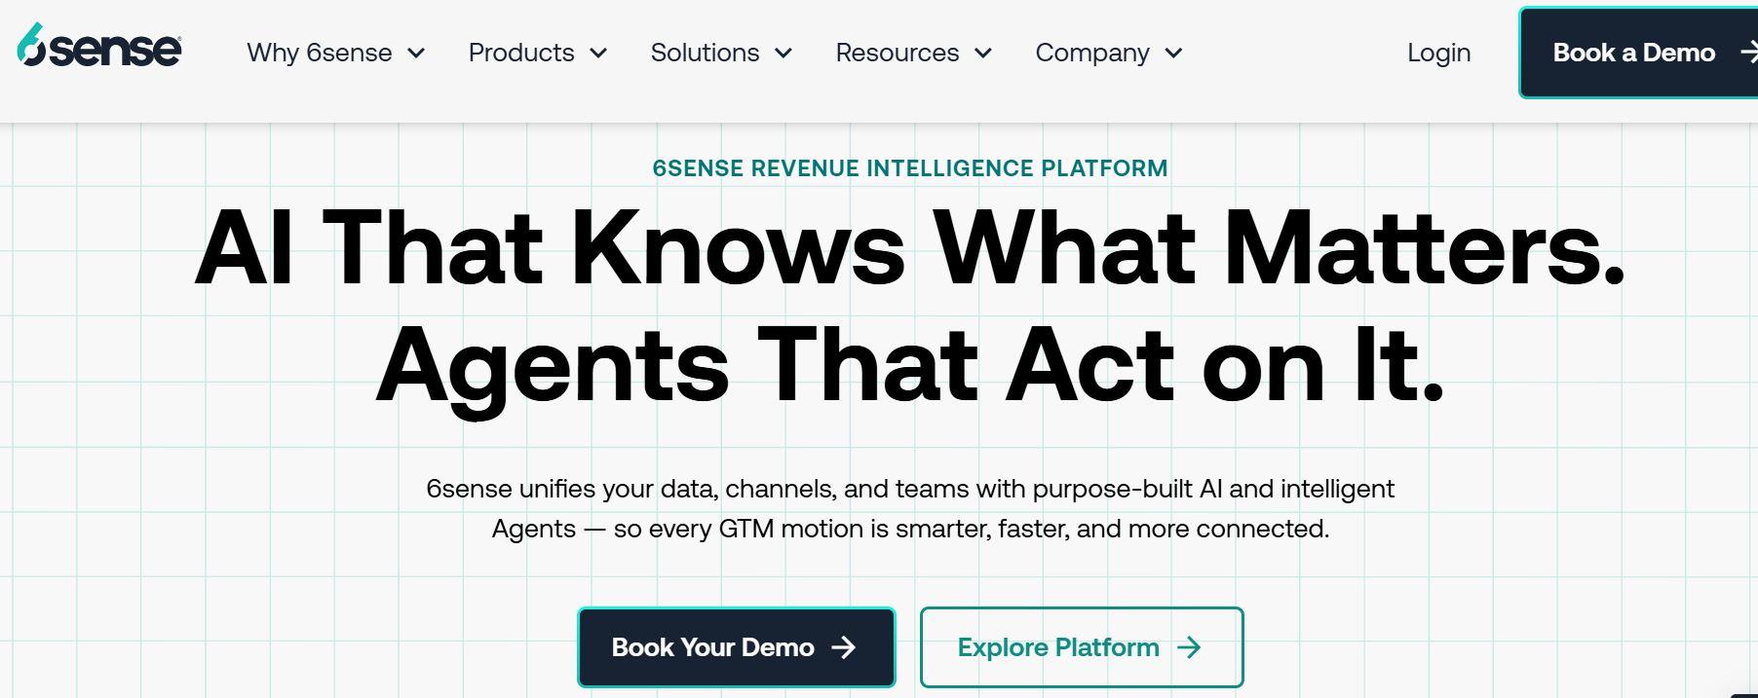Expand the Solutions chevron arrow
This screenshot has height=698, width=1758.
point(783,54)
